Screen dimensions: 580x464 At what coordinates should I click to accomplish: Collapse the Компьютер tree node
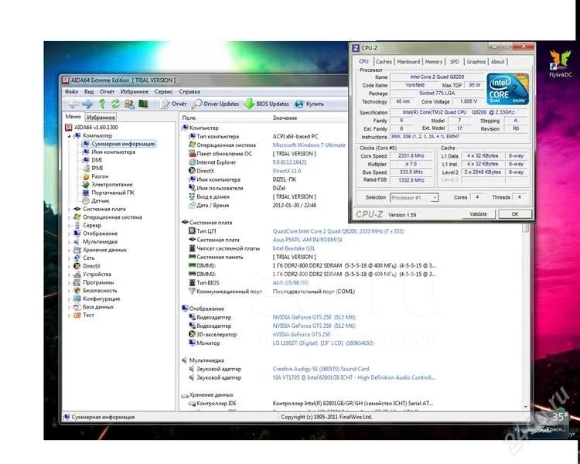point(69,136)
